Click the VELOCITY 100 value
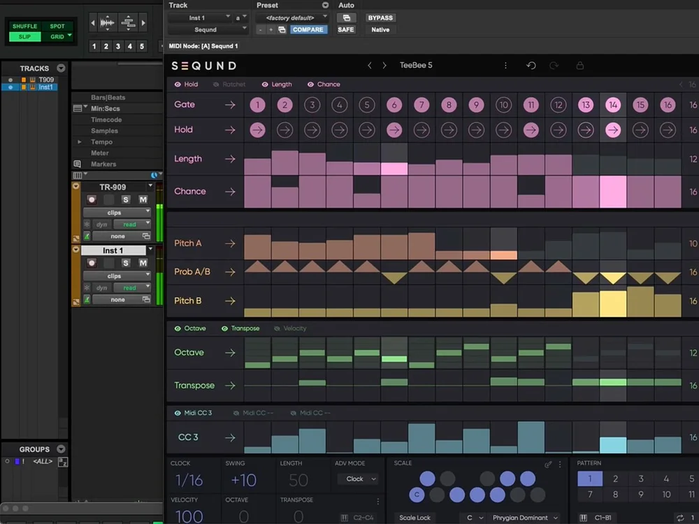 (x=189, y=516)
